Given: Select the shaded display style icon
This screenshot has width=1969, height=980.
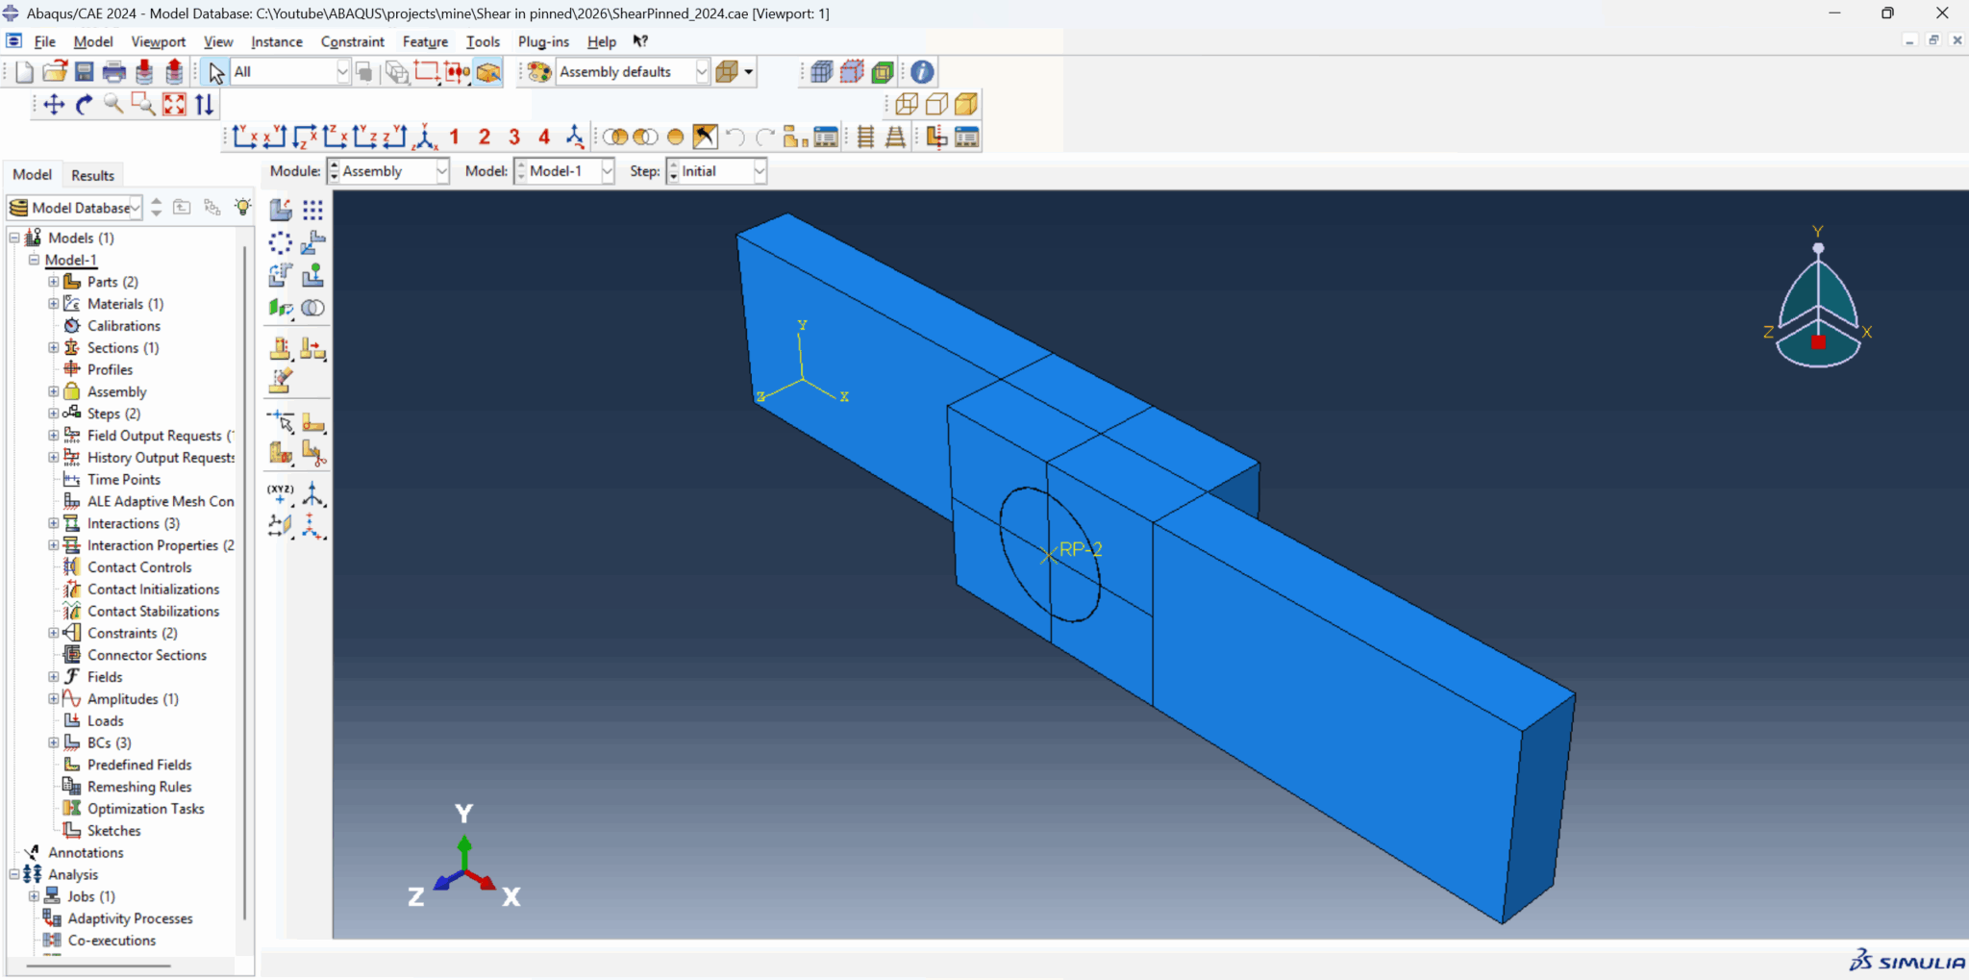Looking at the screenshot, I should coord(968,104).
